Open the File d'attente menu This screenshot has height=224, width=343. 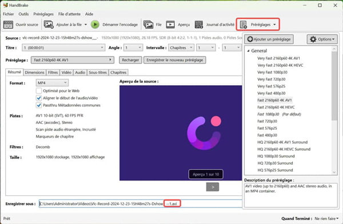[69, 14]
